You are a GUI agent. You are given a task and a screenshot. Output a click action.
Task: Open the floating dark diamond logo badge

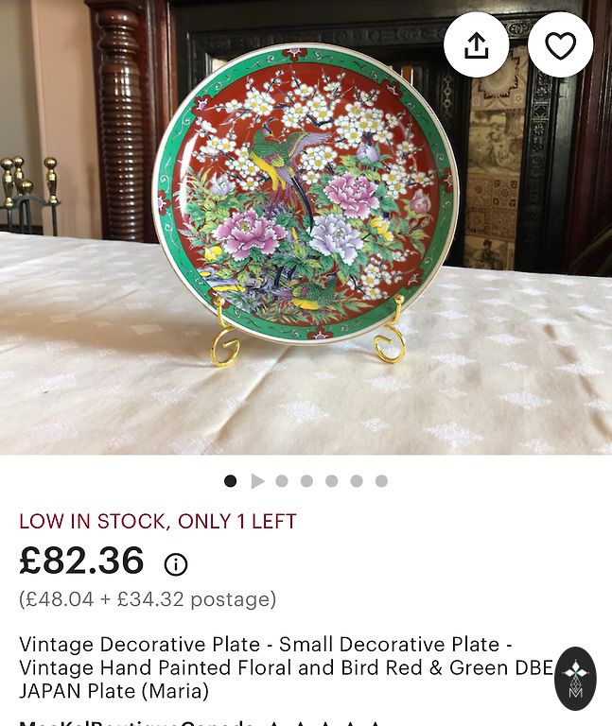(575, 679)
